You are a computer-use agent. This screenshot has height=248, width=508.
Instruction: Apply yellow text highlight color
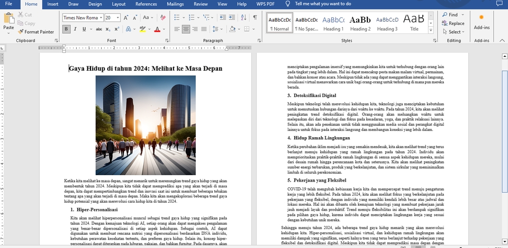coord(142,29)
